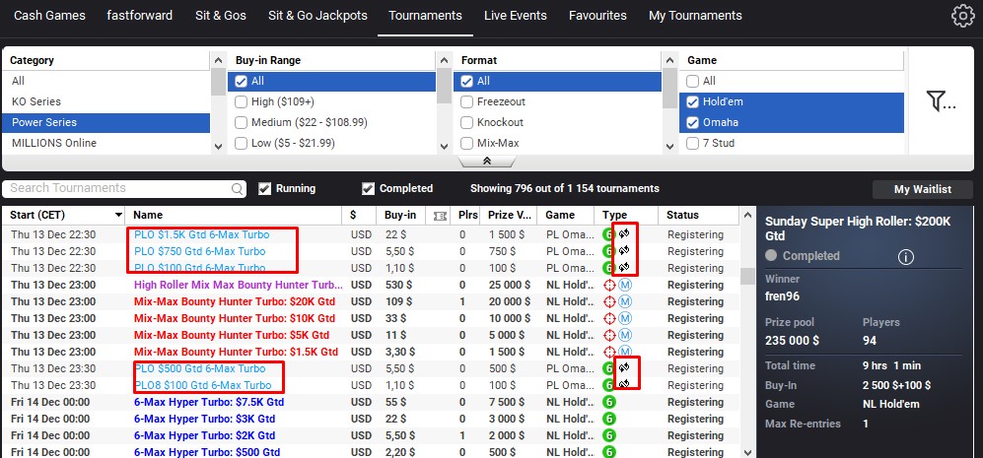Click the ticket icon column header
Screen dimensions: 983x458
click(440, 215)
